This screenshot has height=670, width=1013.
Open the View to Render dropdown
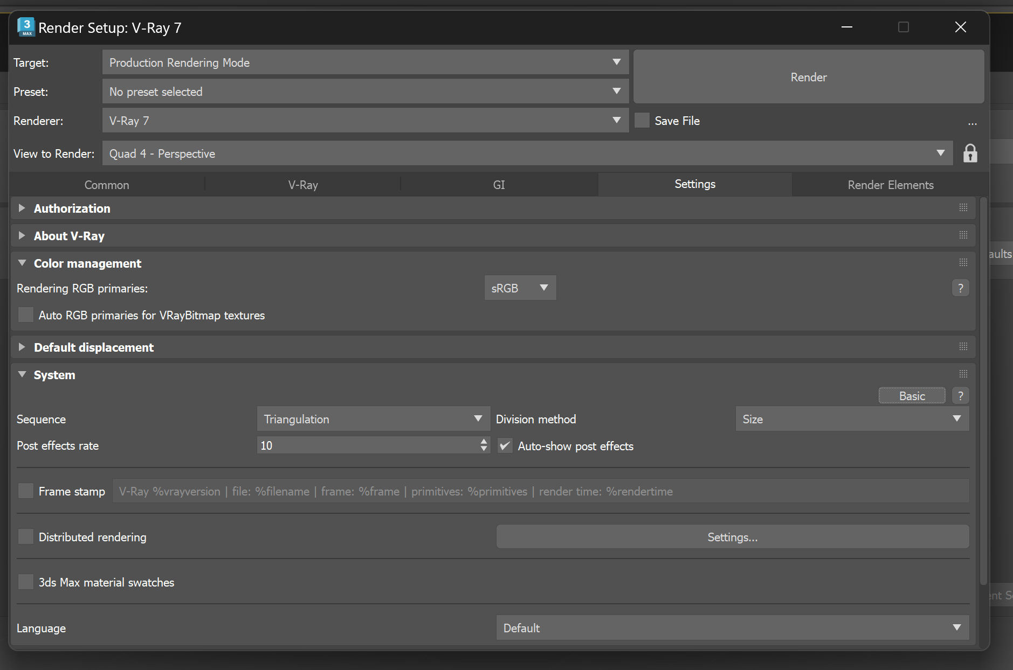(527, 153)
